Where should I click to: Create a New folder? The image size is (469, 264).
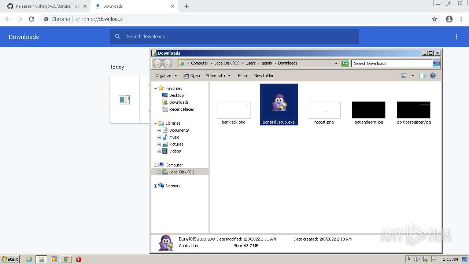coord(264,76)
